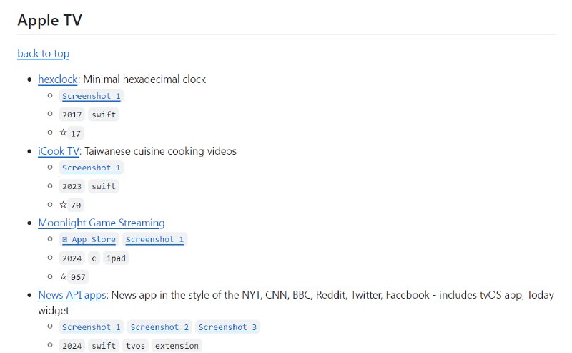572x353 pixels.
Task: Click the 'ipad' tag under Moonlight
Action: pos(117,258)
